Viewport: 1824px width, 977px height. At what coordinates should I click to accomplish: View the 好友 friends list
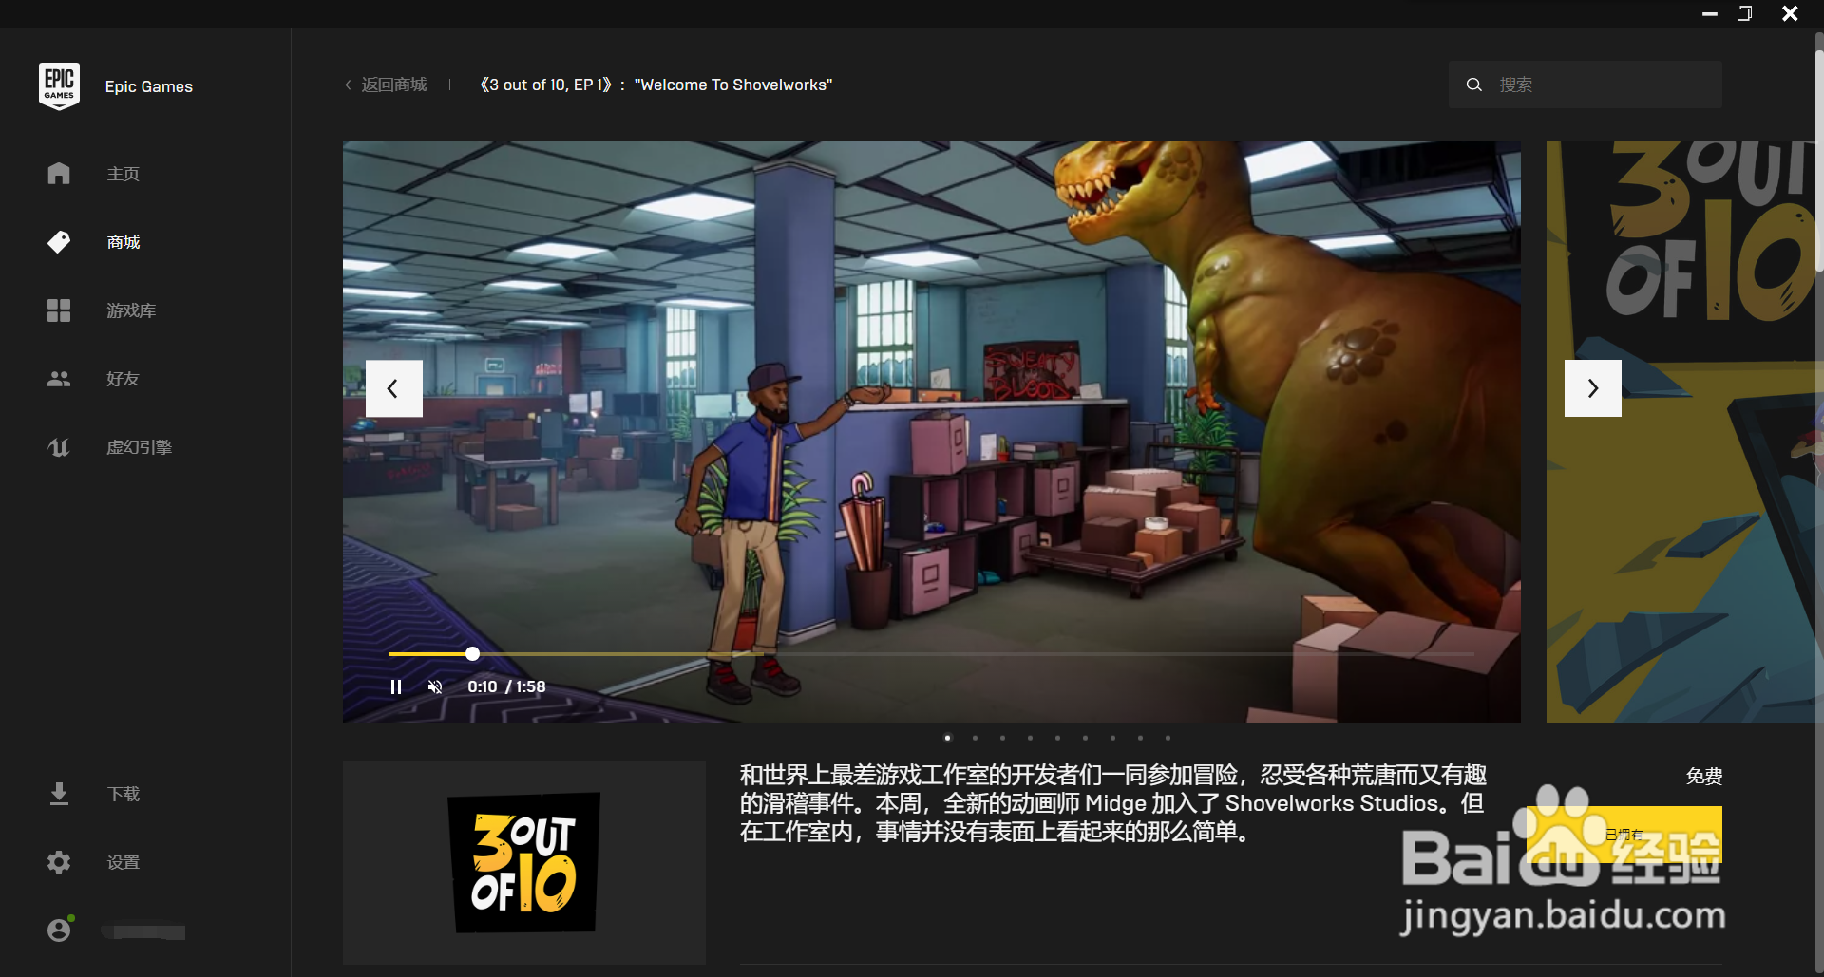[121, 379]
